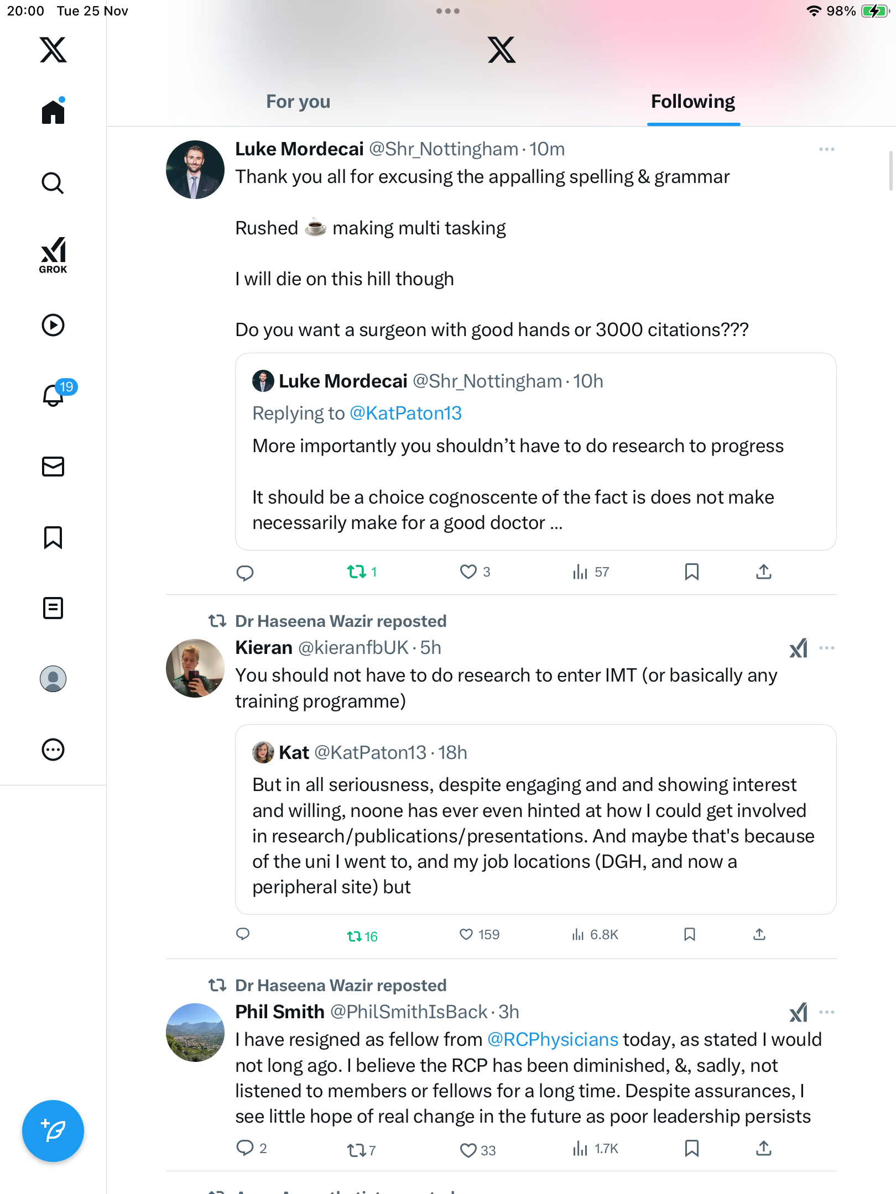
Task: Open Bookmarks in the left sidebar
Action: [x=53, y=537]
